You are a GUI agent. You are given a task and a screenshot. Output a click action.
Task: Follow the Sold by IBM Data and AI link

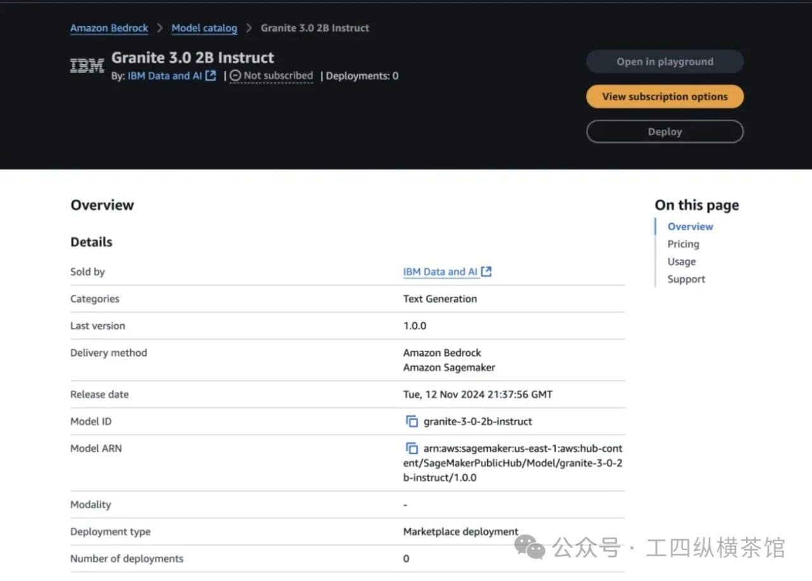click(x=440, y=272)
